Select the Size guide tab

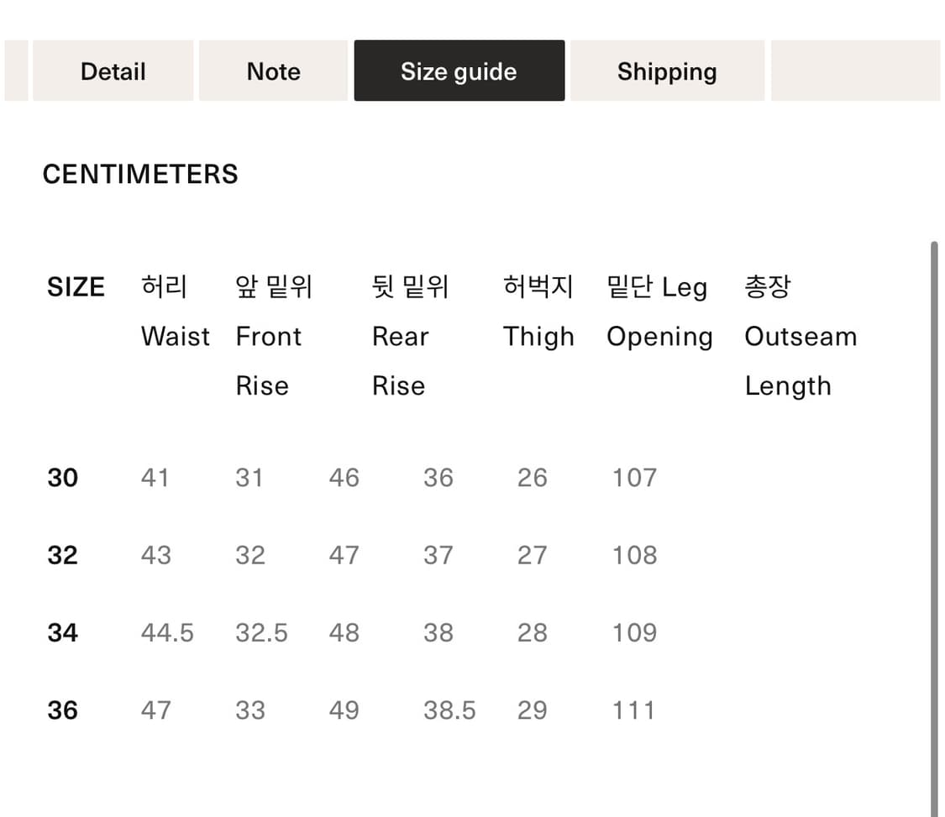(459, 71)
